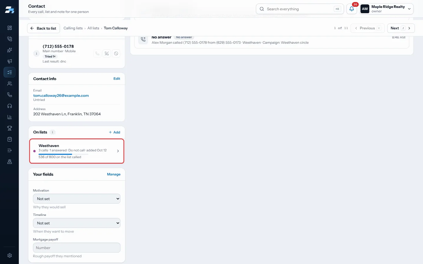This screenshot has width=423, height=264.
Task: Open the Motivation dropdown
Action: coord(77,199)
